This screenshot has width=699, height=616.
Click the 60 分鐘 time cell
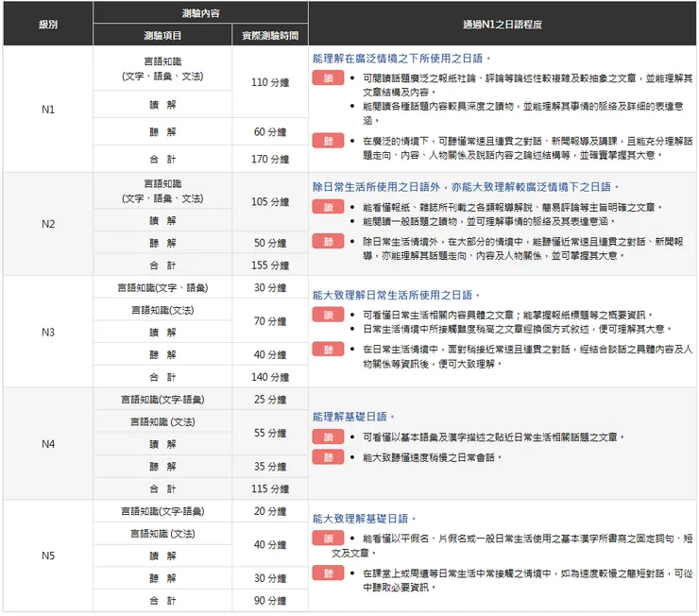click(x=270, y=132)
